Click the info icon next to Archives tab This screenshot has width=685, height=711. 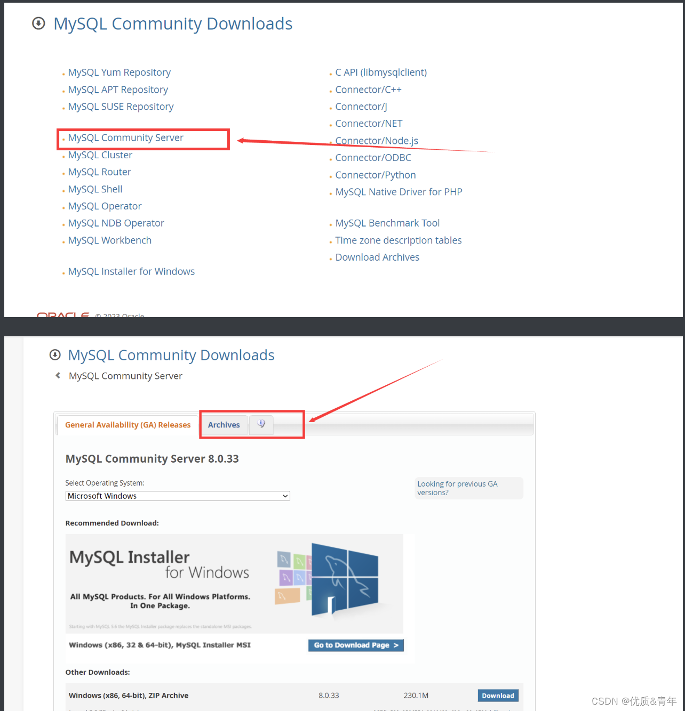coord(261,423)
